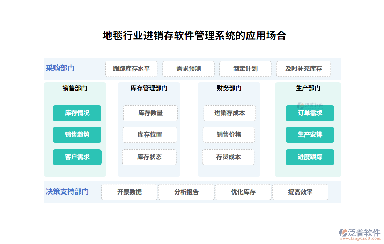Image resolution: width=384 pixels, height=244 pixels.
Task: Click the 存货成本 item
Action: point(228,157)
